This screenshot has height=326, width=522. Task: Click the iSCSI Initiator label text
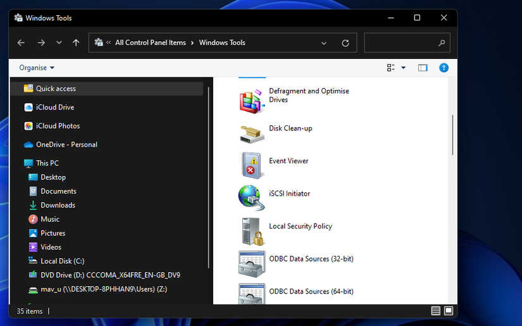point(289,194)
